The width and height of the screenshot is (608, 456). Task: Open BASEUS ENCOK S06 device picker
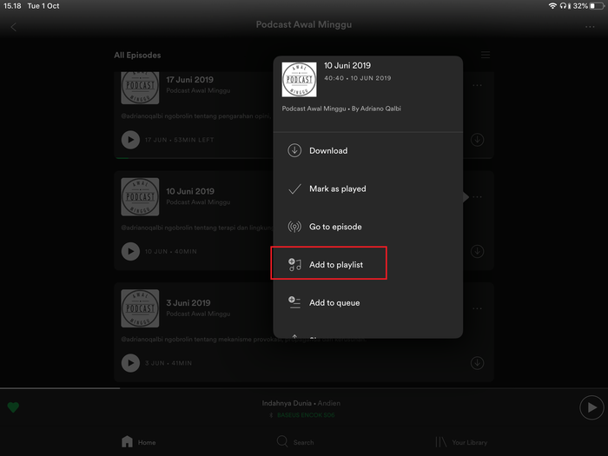click(302, 415)
